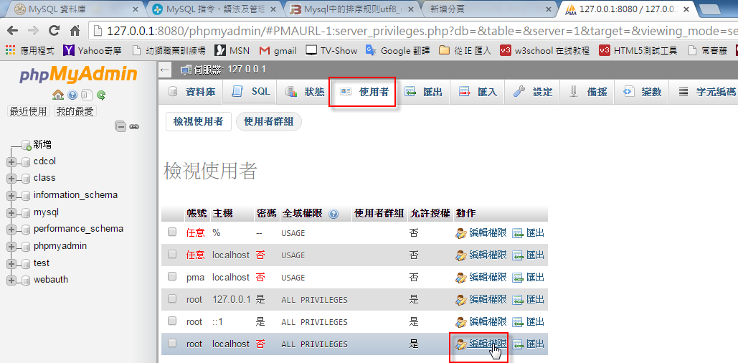The height and width of the screenshot is (363, 738).
Task: Click the browser address bar
Action: [415, 31]
